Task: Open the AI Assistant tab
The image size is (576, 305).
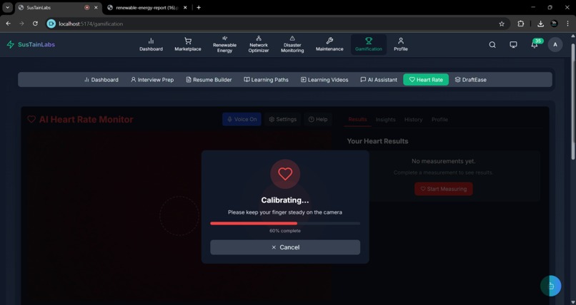Action: [379, 79]
